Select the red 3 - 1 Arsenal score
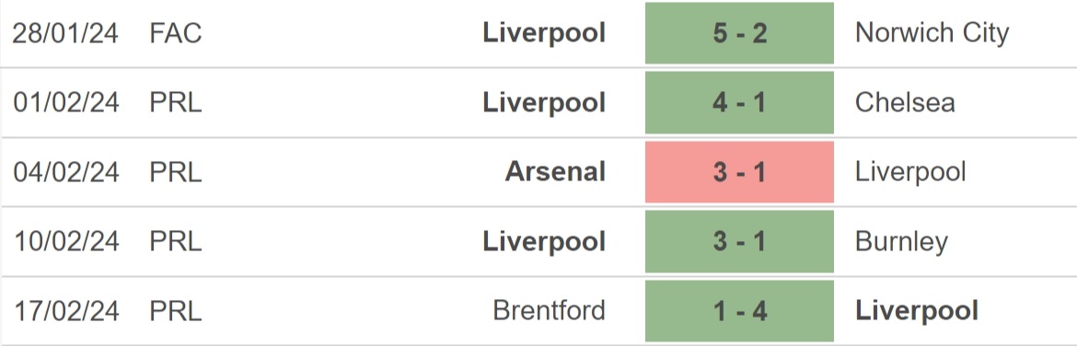 [x=739, y=172]
